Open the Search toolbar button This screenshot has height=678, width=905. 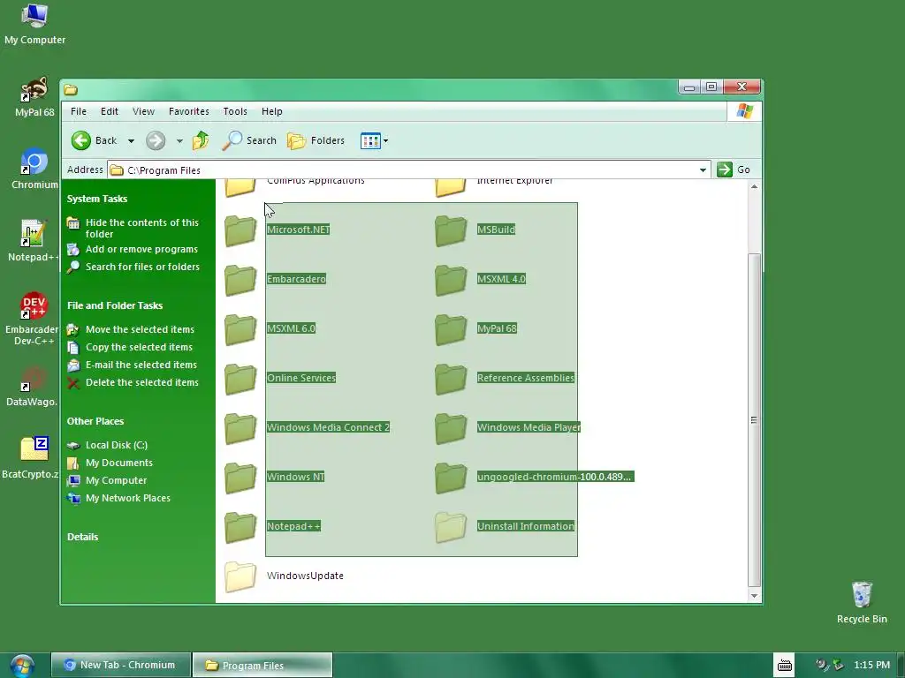(249, 140)
